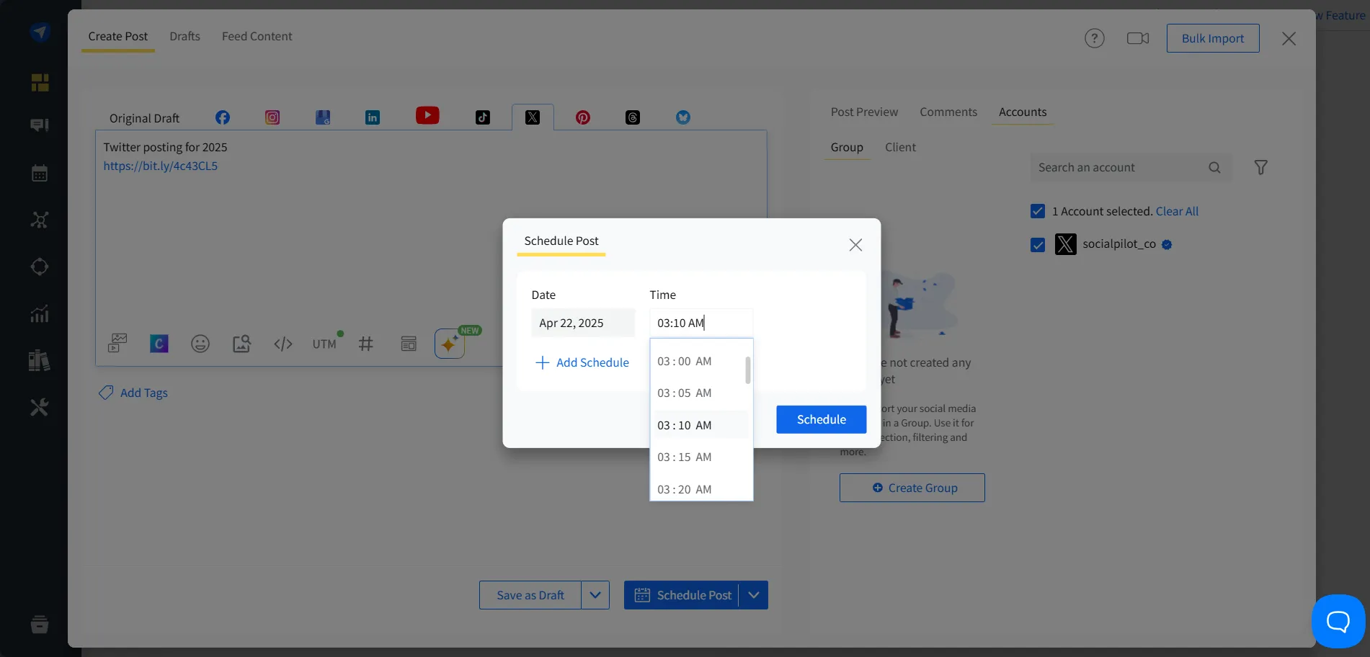Switch to the Drafts tab
The height and width of the screenshot is (657, 1370).
[184, 36]
